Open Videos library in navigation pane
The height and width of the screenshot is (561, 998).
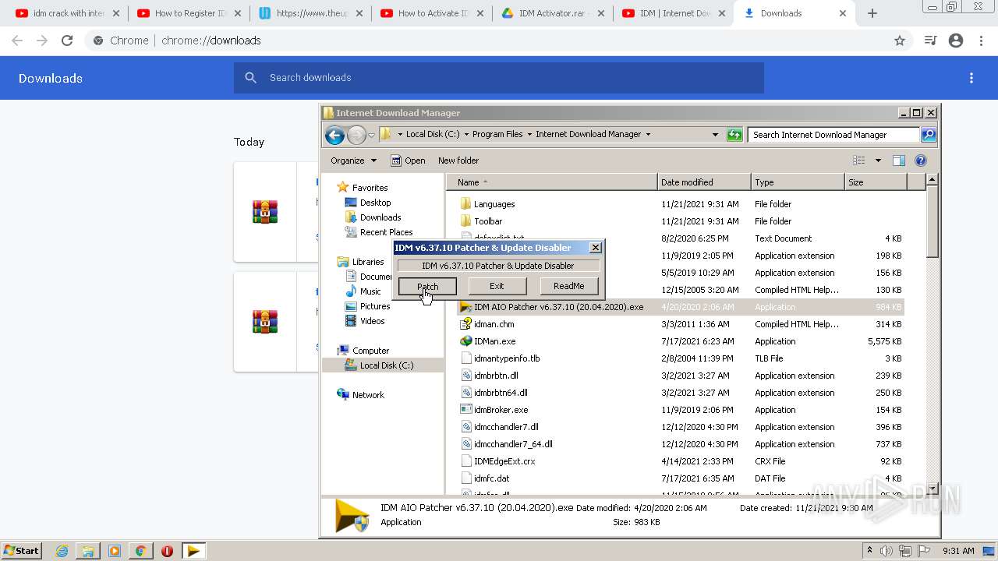click(x=372, y=321)
